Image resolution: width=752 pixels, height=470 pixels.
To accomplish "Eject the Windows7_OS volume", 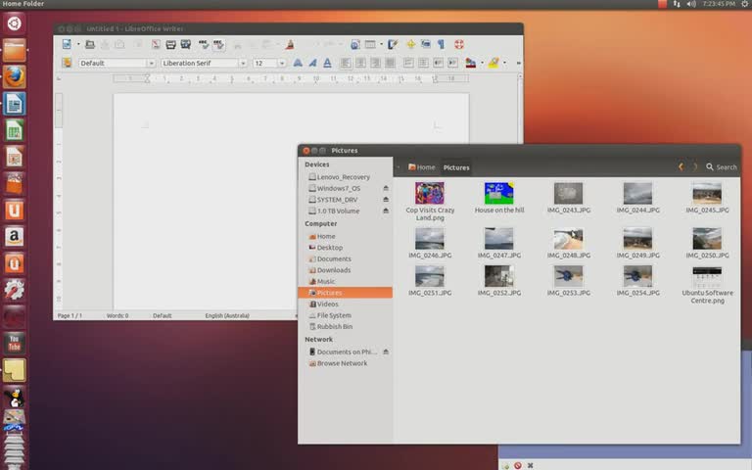I will (x=386, y=188).
